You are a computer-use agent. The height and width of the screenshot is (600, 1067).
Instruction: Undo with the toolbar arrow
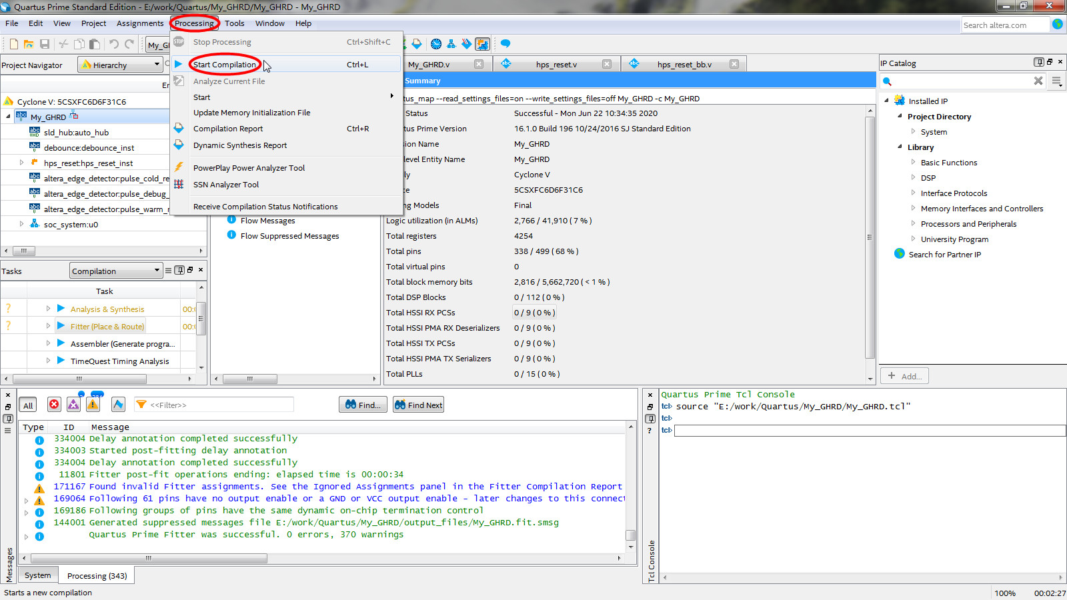click(114, 44)
